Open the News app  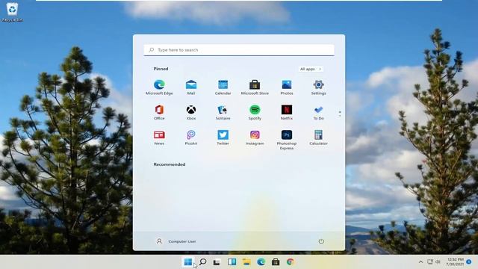[159, 137]
